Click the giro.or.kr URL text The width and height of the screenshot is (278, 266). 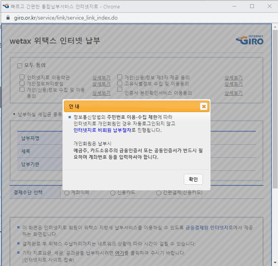coord(66,18)
